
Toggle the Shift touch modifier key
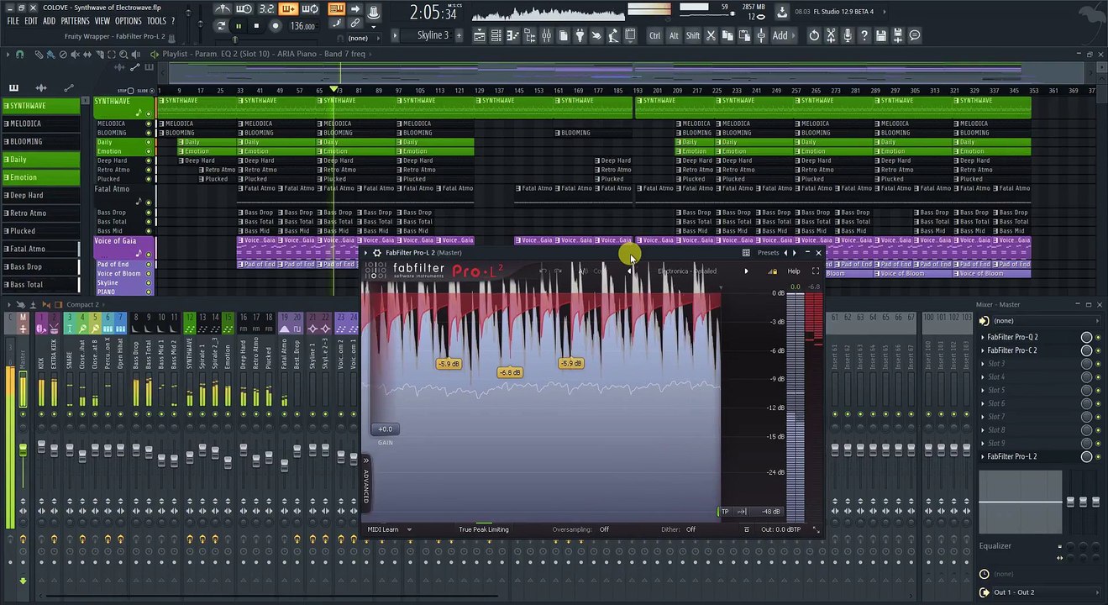tap(693, 35)
